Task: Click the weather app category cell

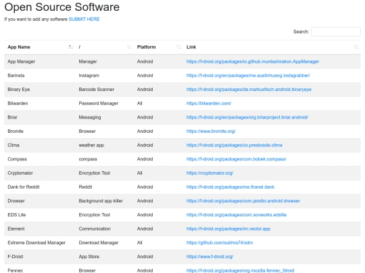Action: tap(91, 145)
